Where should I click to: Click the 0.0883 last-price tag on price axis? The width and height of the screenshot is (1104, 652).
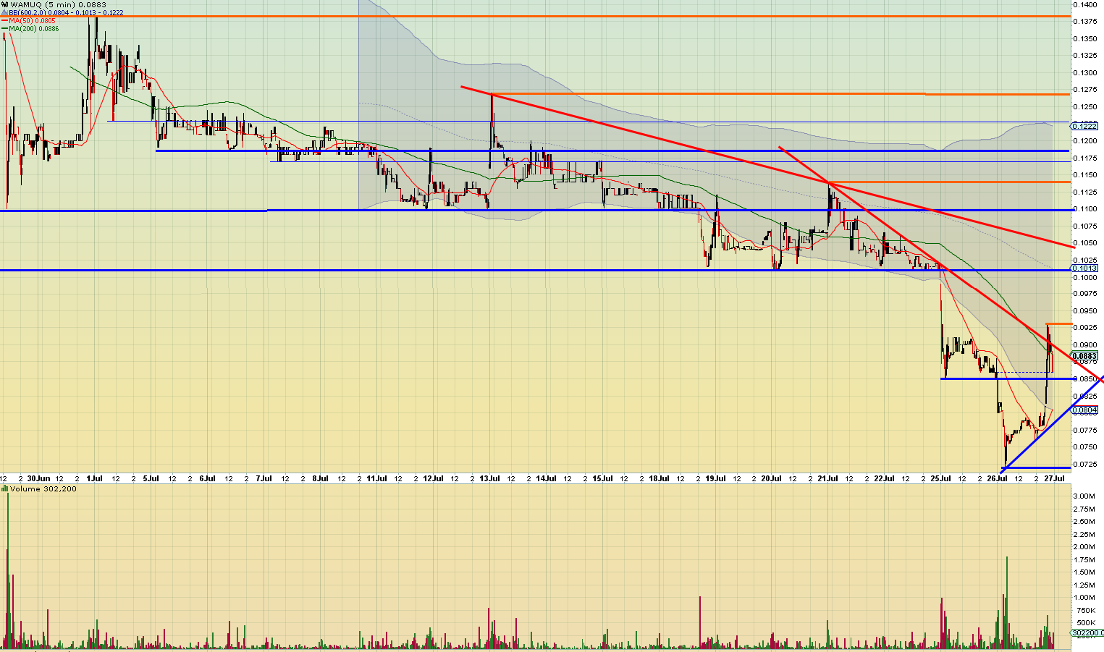coord(1085,356)
